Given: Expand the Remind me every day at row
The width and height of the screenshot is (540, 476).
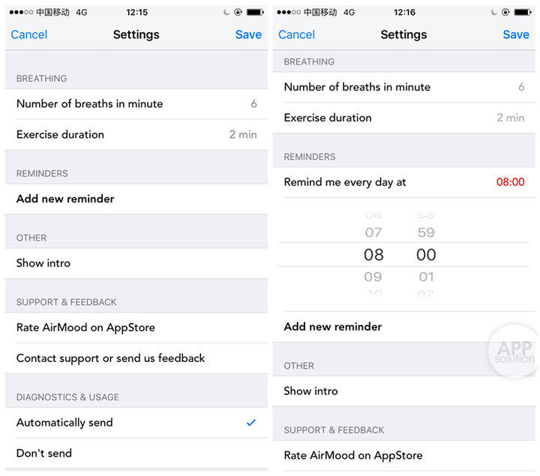Looking at the screenshot, I should 345,182.
